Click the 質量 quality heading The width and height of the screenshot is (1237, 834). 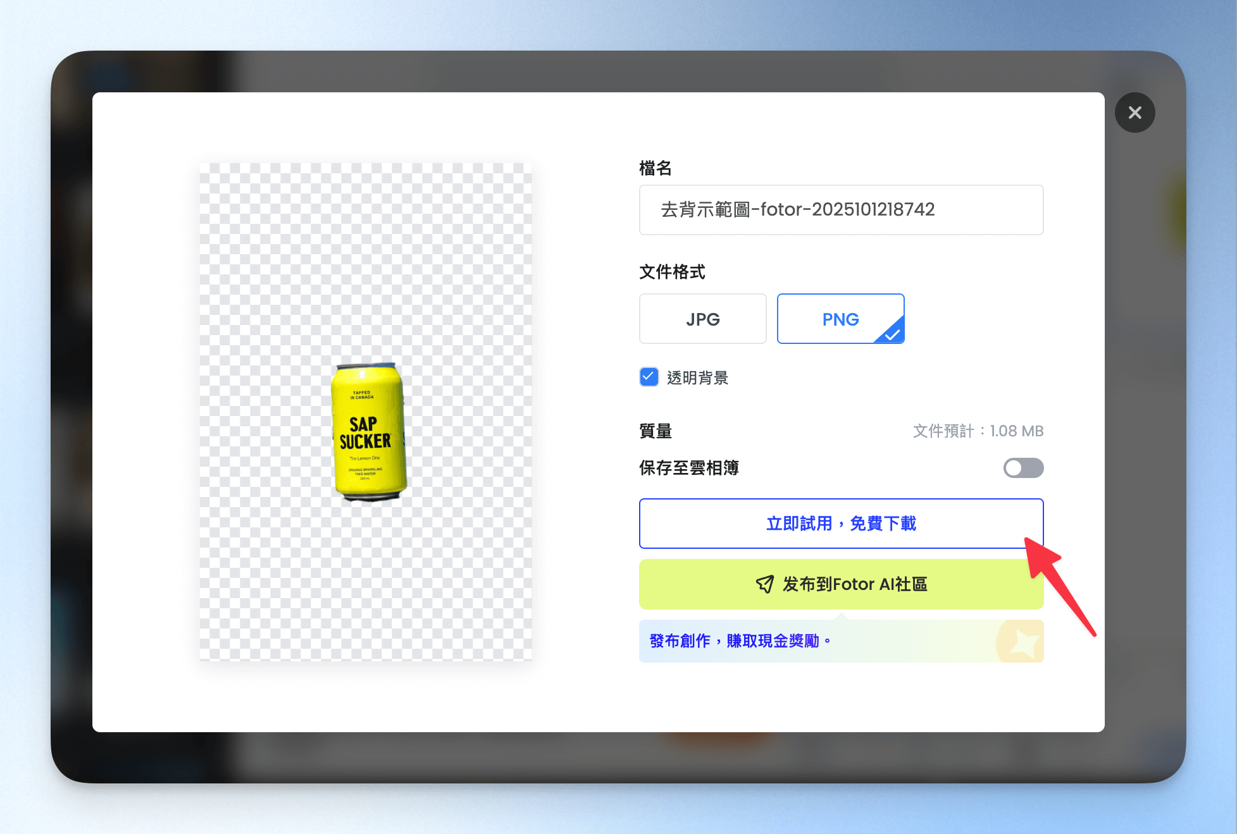tap(656, 431)
